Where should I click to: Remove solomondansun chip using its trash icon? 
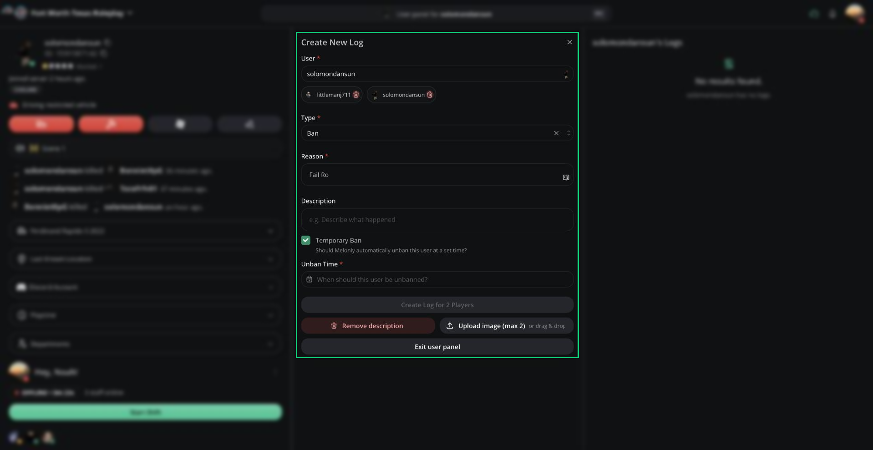tap(430, 95)
